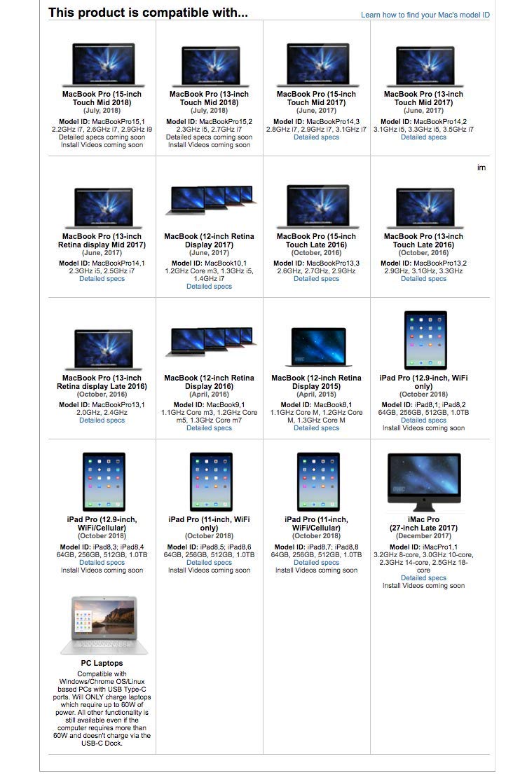View Detailed specs for iMacPro1,1

point(423,578)
